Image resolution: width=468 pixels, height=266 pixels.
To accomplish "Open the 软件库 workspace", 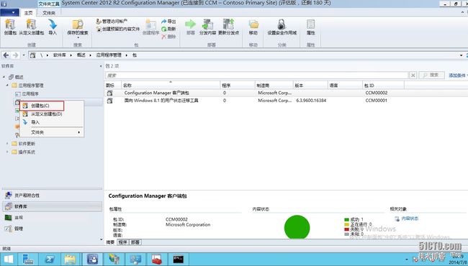I will click(x=53, y=206).
